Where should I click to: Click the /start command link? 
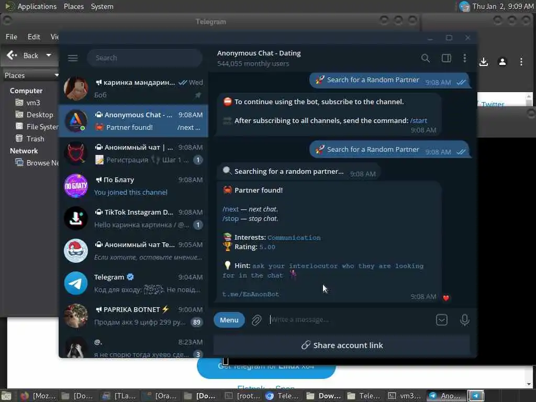[x=418, y=121]
